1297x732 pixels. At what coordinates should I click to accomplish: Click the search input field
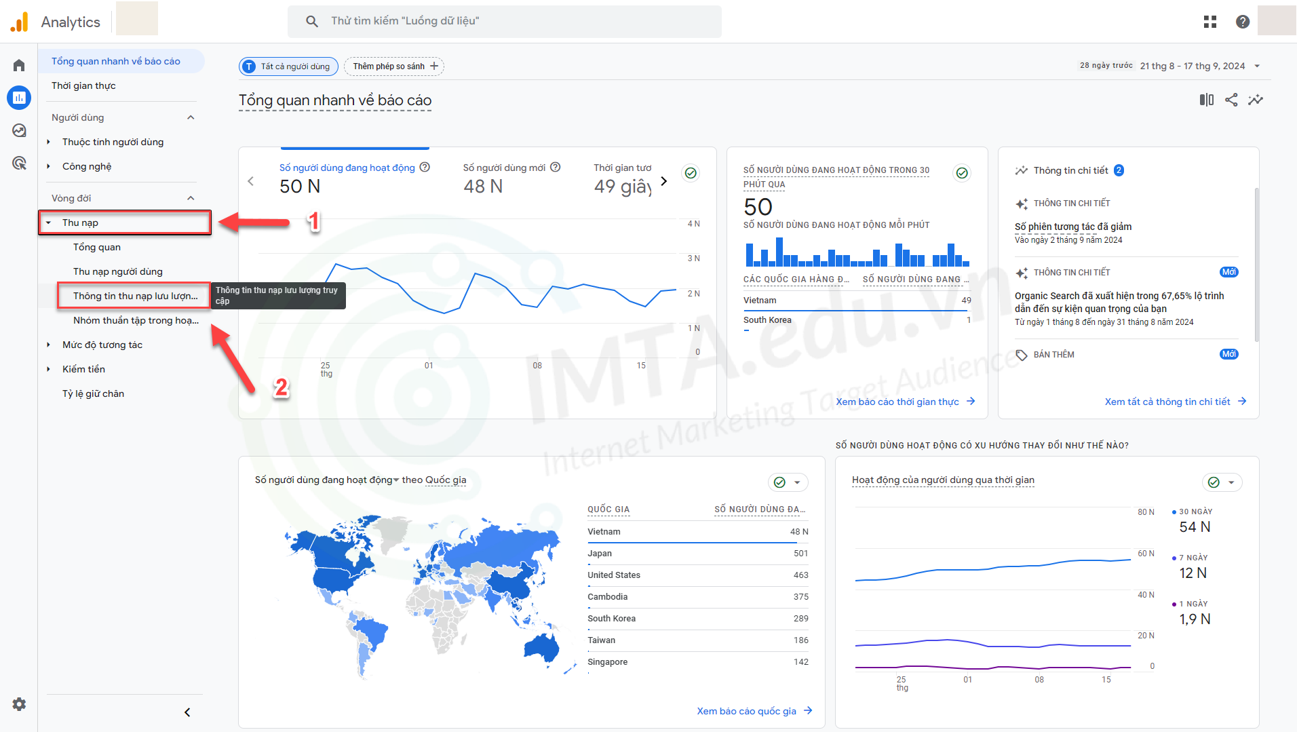click(505, 21)
